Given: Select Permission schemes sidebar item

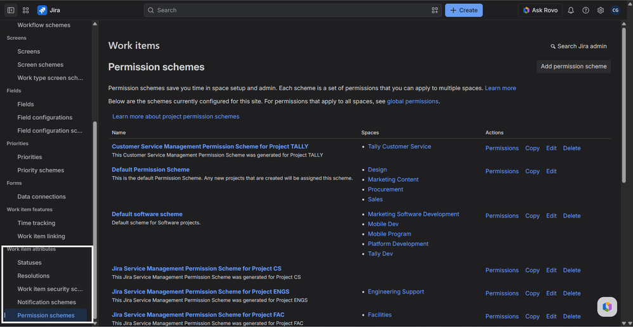Looking at the screenshot, I should point(46,316).
